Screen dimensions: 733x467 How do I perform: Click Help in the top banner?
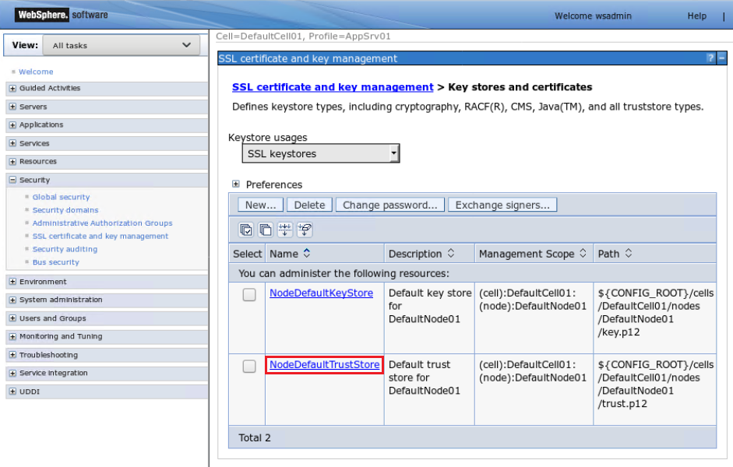(x=697, y=16)
